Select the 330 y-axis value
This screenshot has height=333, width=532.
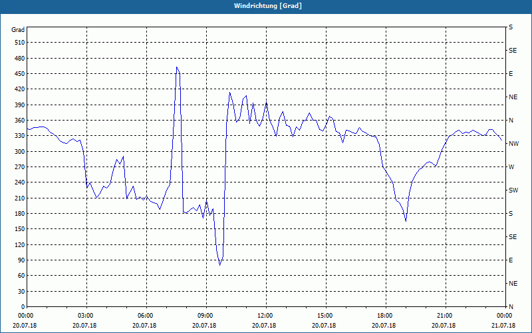[x=20, y=136]
